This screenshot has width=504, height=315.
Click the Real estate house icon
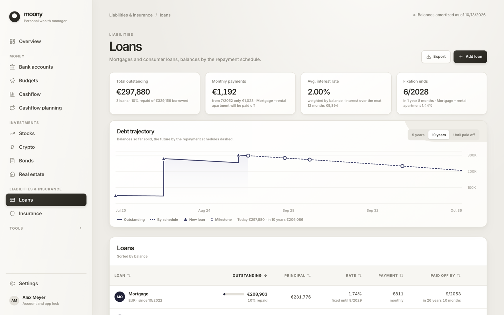12,174
